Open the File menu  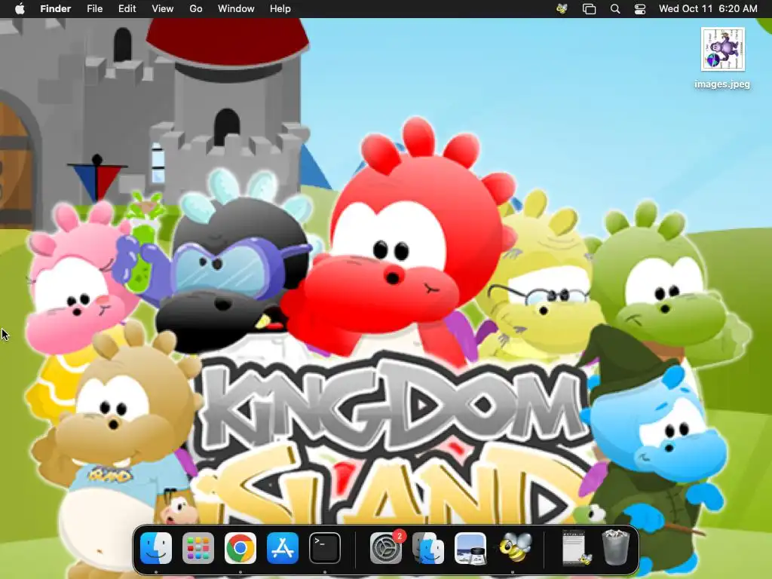pos(94,9)
